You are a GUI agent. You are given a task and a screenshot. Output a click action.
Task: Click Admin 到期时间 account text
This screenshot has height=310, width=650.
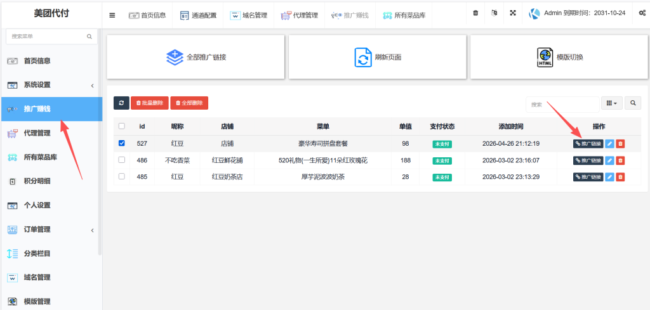(x=585, y=14)
